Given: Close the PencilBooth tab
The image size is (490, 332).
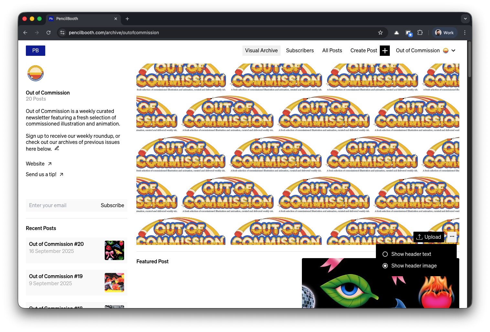Looking at the screenshot, I should pos(116,19).
